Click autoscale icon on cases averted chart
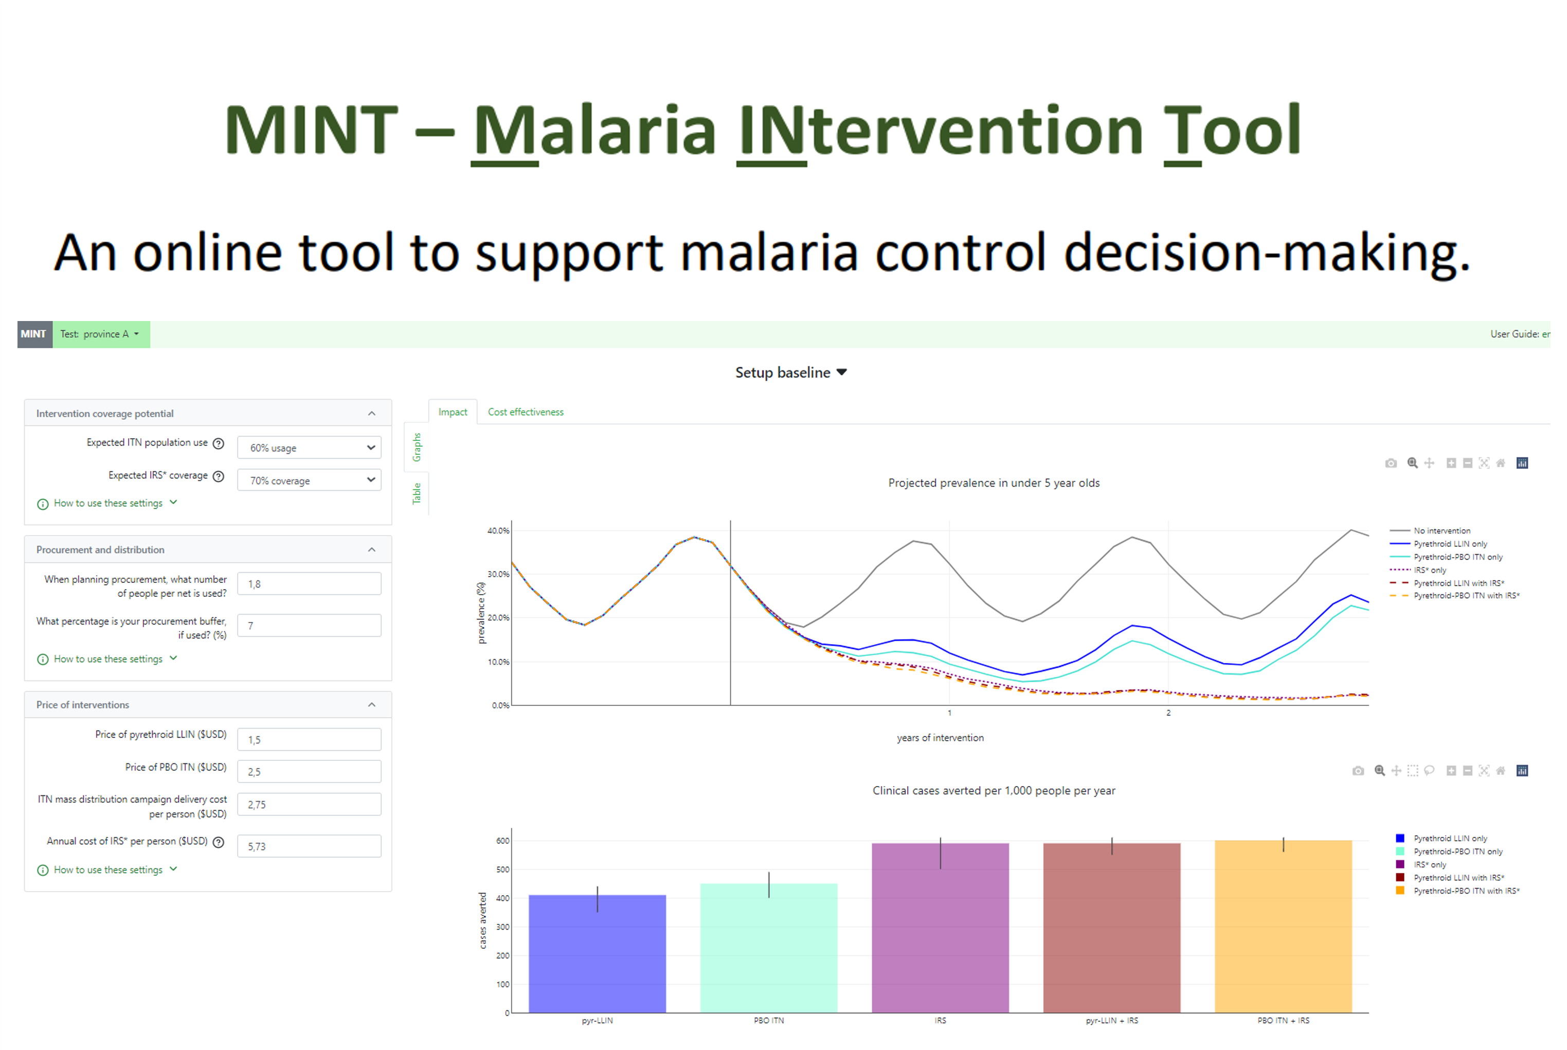Image resolution: width=1567 pixels, height=1050 pixels. 1484,771
